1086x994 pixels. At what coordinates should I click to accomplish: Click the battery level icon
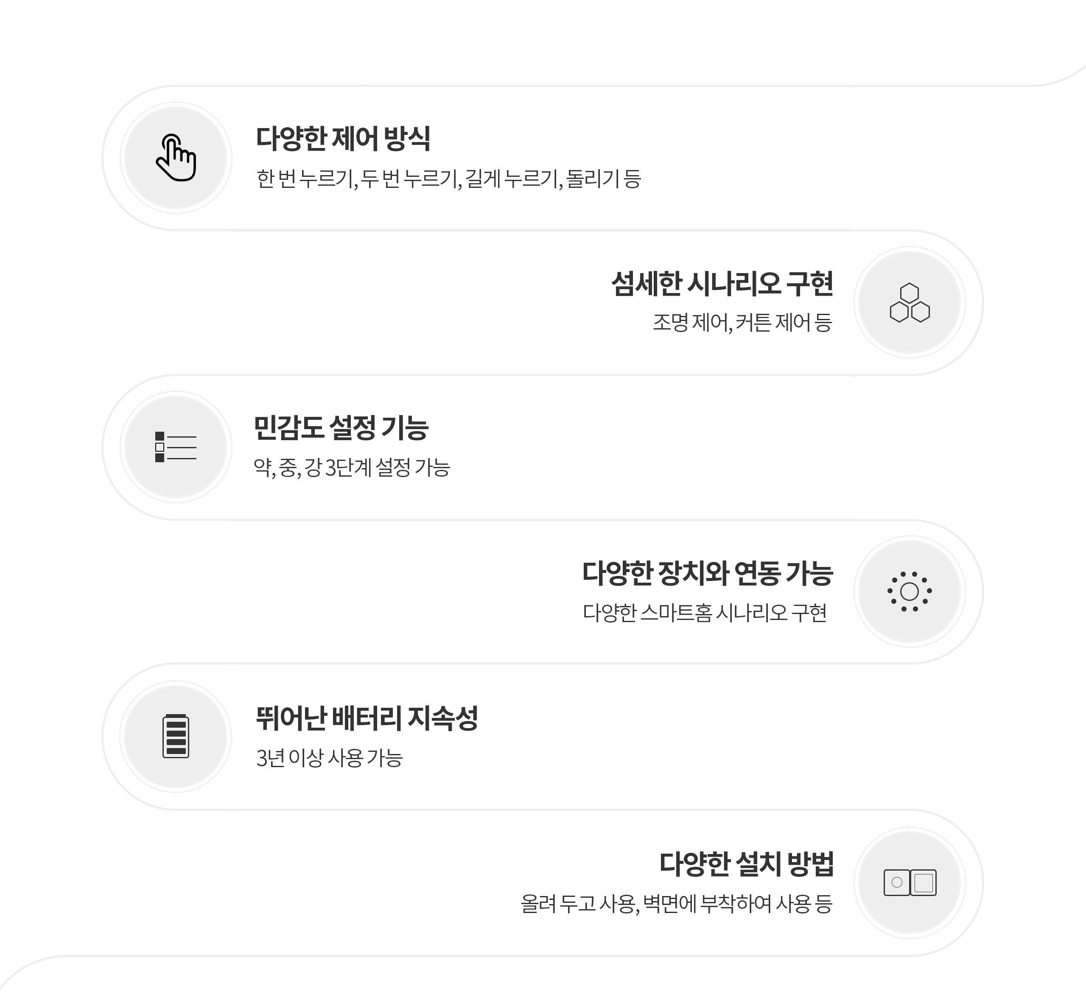[x=176, y=736]
